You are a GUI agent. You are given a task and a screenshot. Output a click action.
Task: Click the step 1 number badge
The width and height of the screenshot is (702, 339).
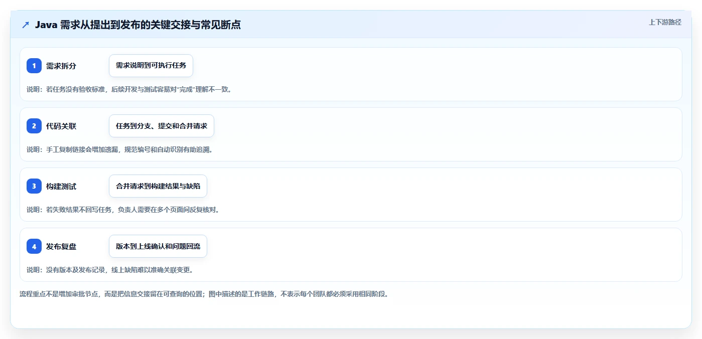coord(34,66)
